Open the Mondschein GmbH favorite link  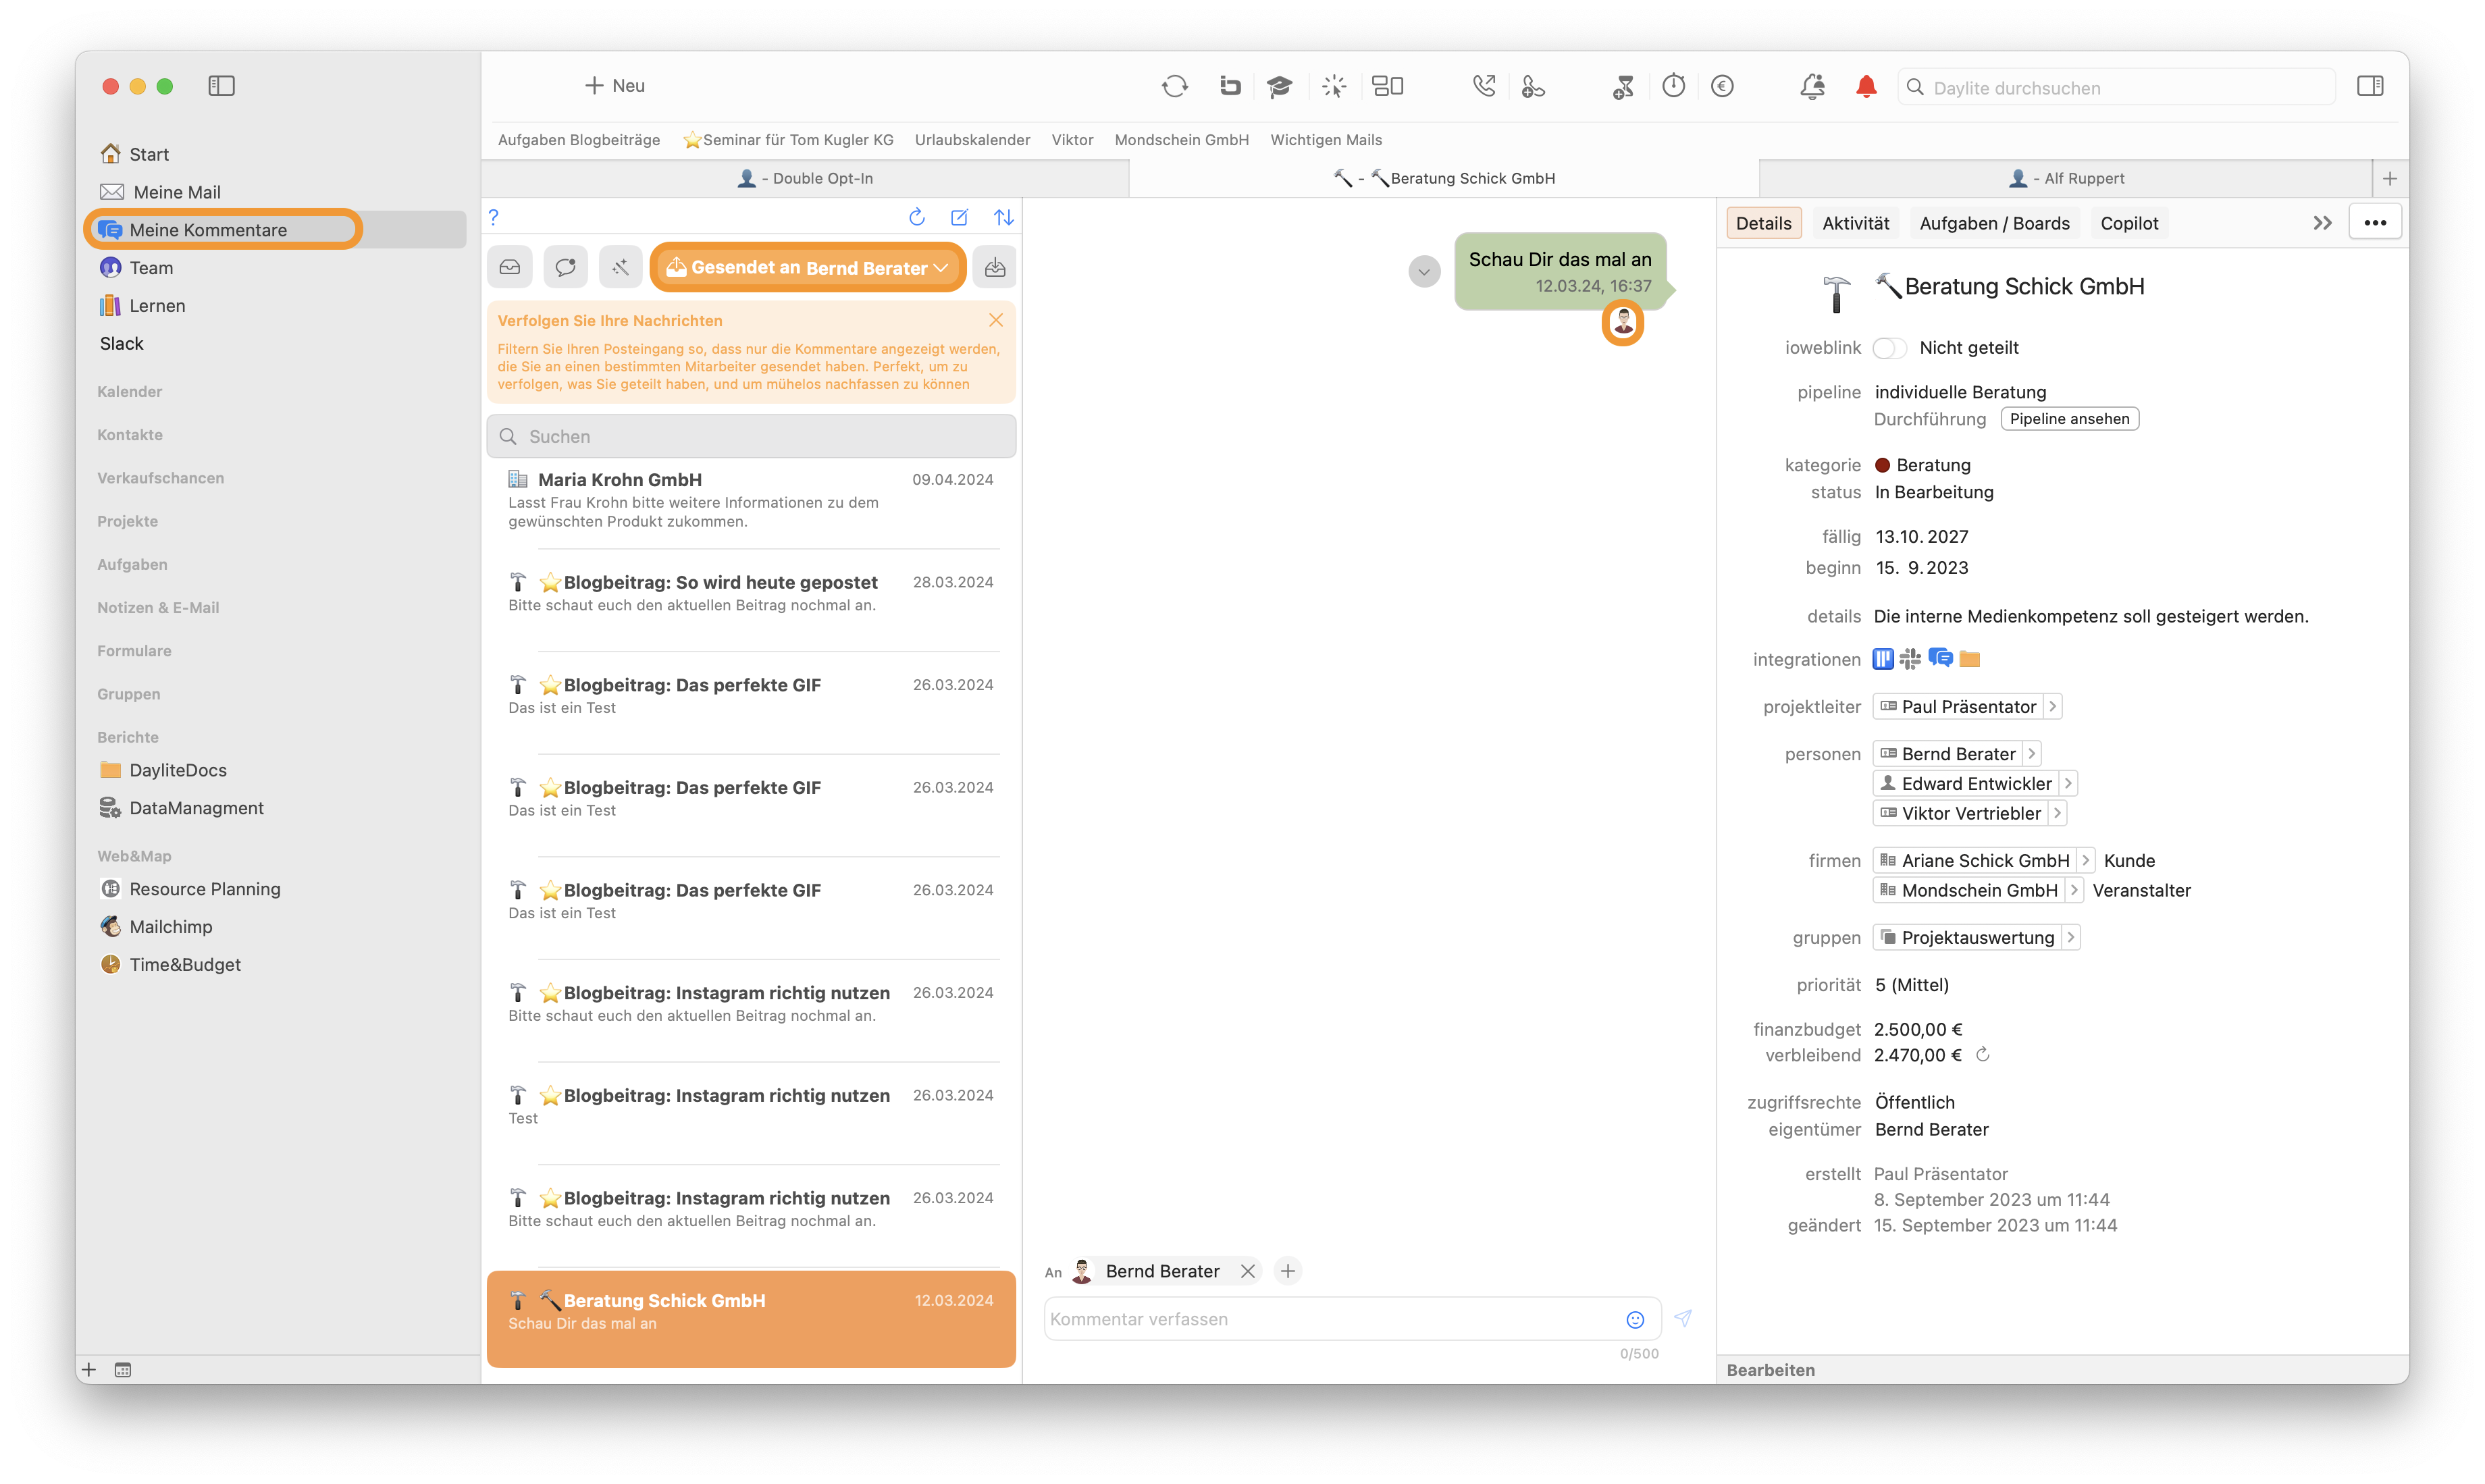(x=1181, y=140)
